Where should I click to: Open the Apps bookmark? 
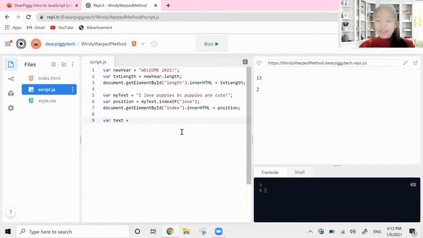point(13,28)
